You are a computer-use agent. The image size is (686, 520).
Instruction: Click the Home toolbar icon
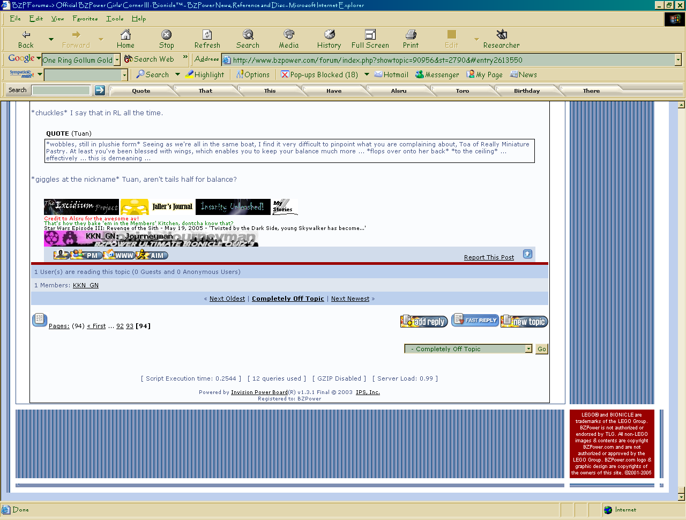tap(125, 39)
